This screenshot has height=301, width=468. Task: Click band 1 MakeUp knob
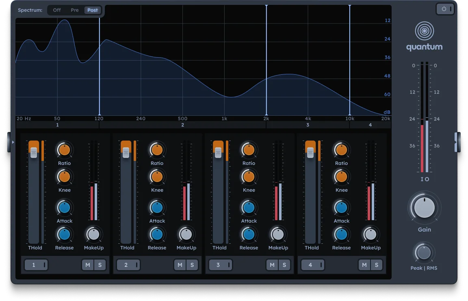coord(93,234)
